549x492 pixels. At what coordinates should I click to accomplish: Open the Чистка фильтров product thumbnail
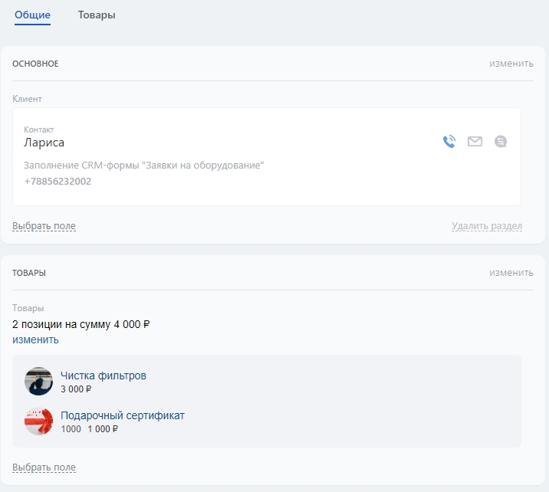(38, 381)
